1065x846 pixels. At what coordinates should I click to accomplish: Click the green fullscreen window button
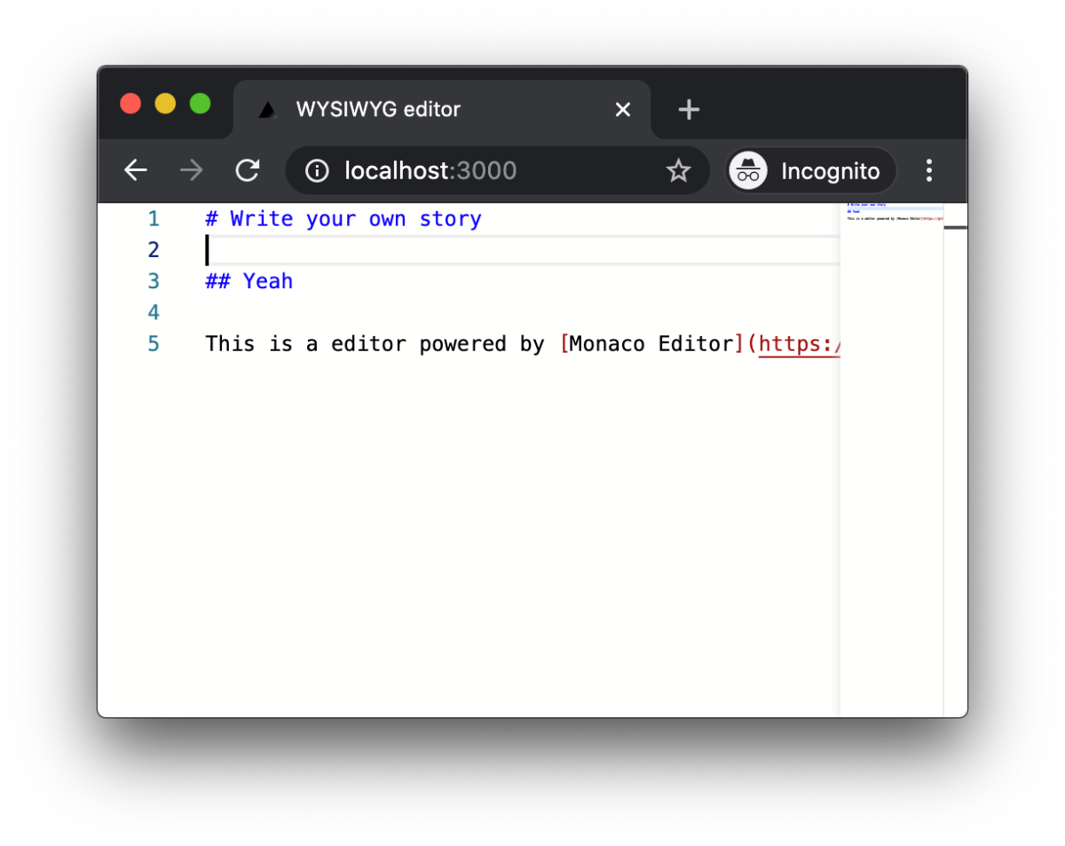(200, 104)
